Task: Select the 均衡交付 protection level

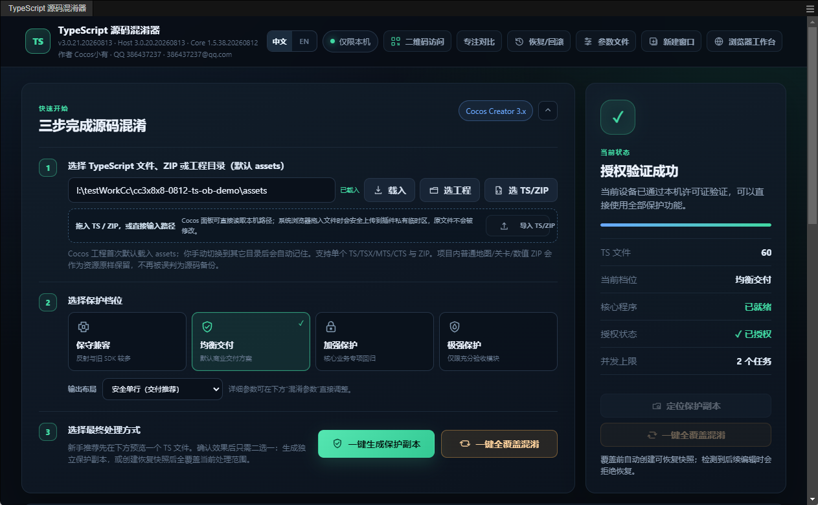Action: (251, 341)
